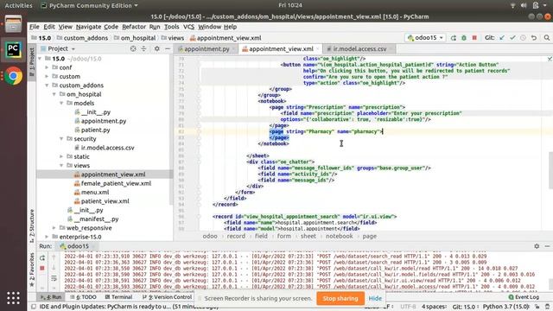Screen dimensions: 553x311
Task: Open Project panel settings gear
Action: (157, 48)
